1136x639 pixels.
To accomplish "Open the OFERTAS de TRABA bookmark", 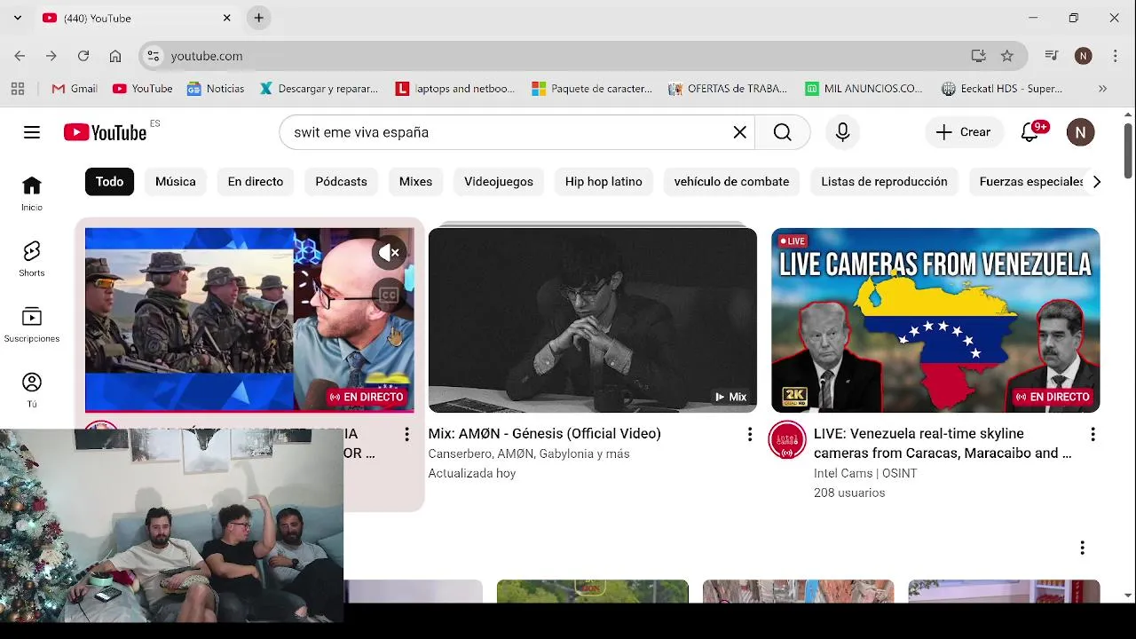I will pos(728,89).
